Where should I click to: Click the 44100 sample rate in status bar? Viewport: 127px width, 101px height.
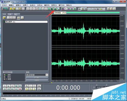click(x=89, y=99)
